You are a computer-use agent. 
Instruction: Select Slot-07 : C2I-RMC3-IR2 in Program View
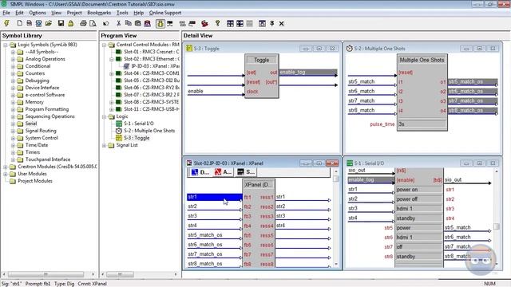151,95
